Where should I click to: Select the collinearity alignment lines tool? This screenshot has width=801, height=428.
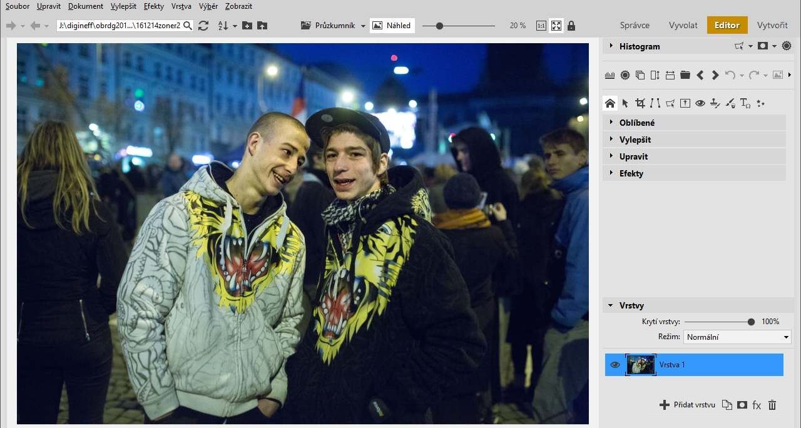click(655, 103)
